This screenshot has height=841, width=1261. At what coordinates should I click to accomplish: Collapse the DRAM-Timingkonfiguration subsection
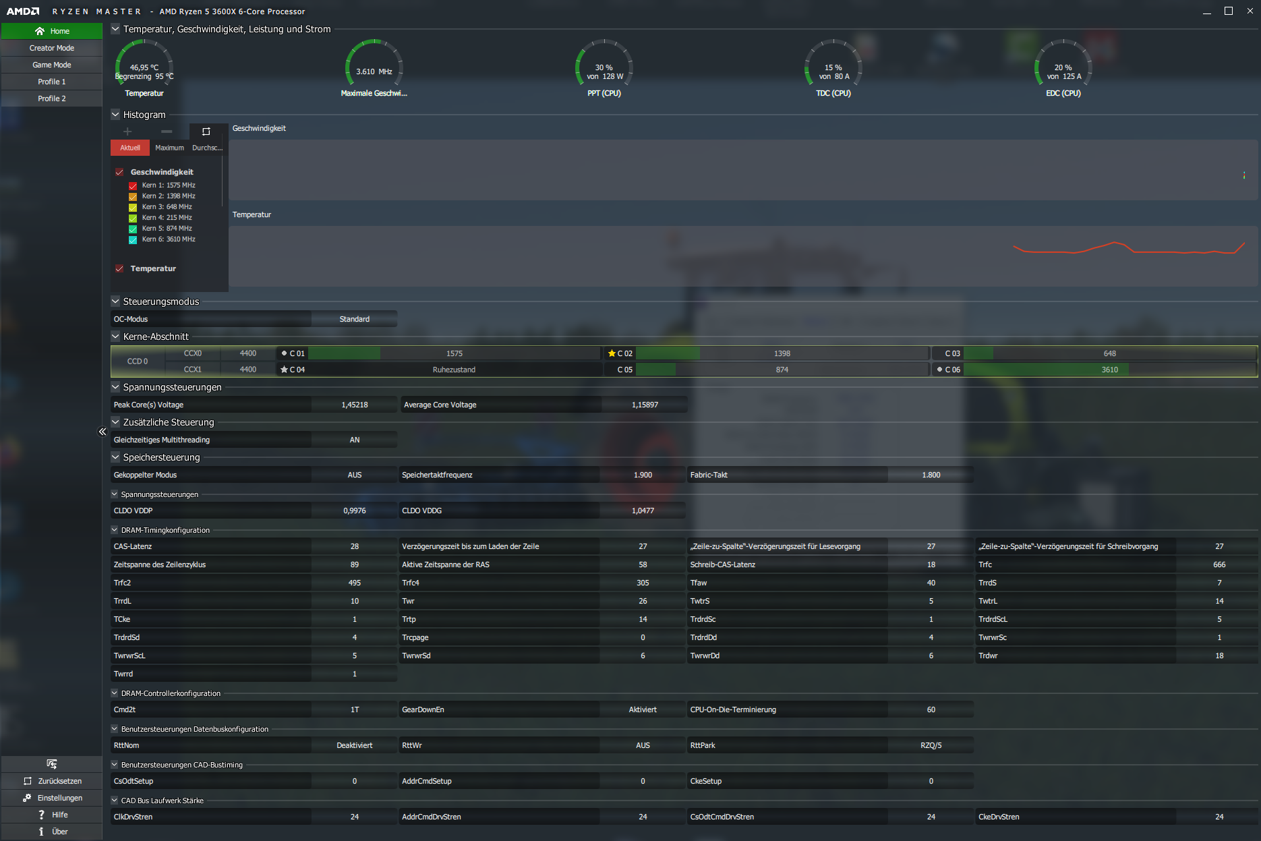pyautogui.click(x=115, y=530)
